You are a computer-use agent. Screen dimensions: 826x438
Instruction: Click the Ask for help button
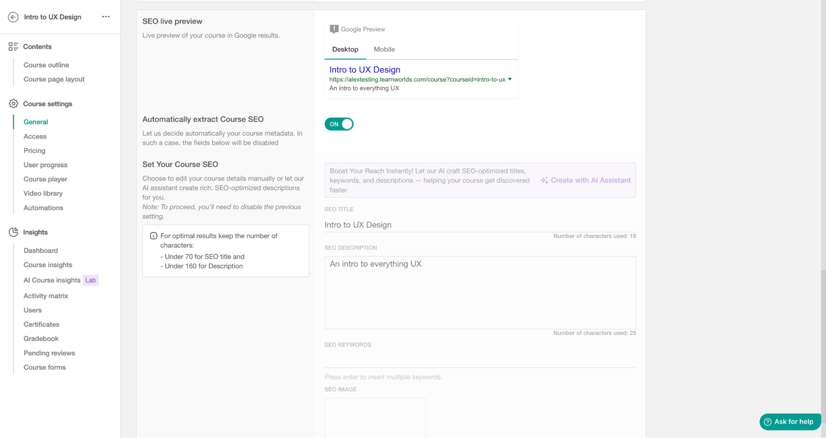[790, 421]
